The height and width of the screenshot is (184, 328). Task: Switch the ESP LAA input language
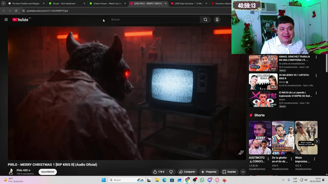[295, 180]
